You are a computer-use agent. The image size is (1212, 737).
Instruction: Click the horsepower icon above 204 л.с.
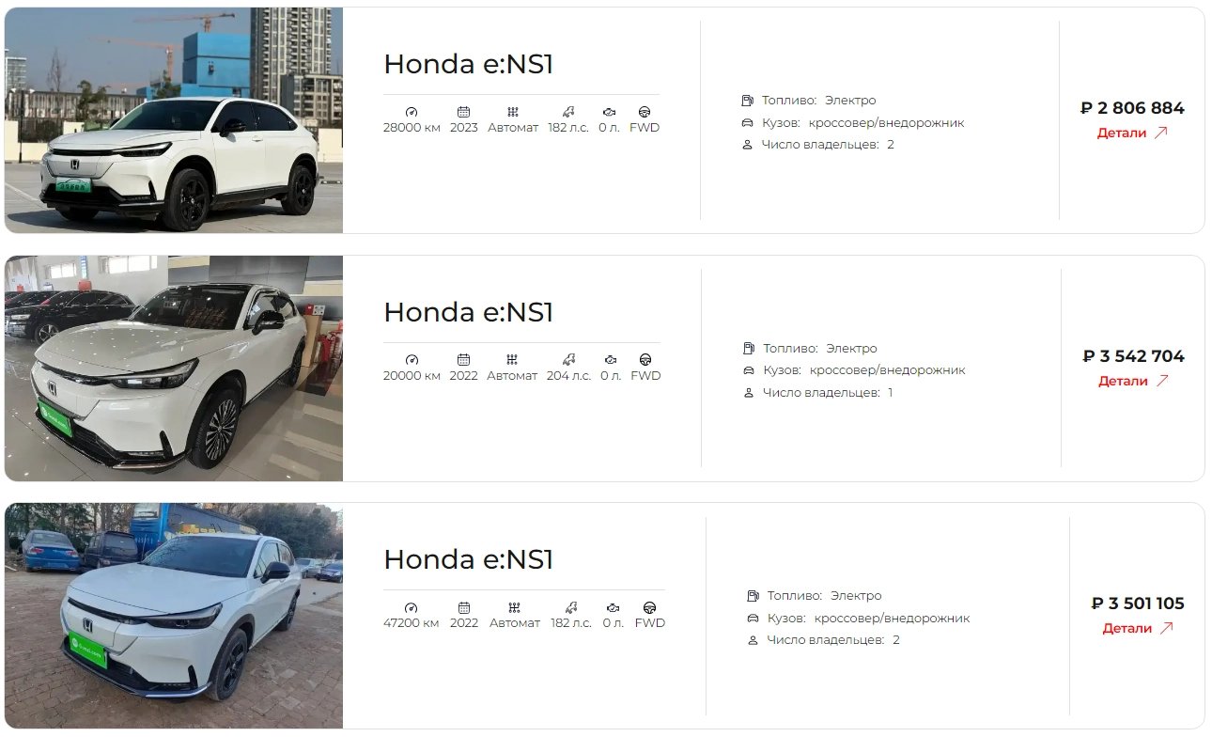[568, 359]
